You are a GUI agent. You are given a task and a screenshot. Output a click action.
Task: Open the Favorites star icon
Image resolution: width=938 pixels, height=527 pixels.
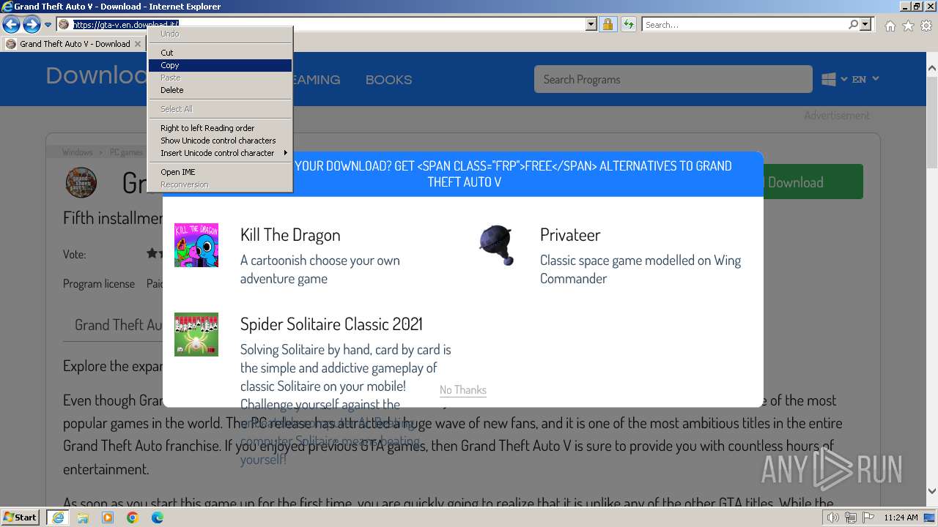coord(908,26)
